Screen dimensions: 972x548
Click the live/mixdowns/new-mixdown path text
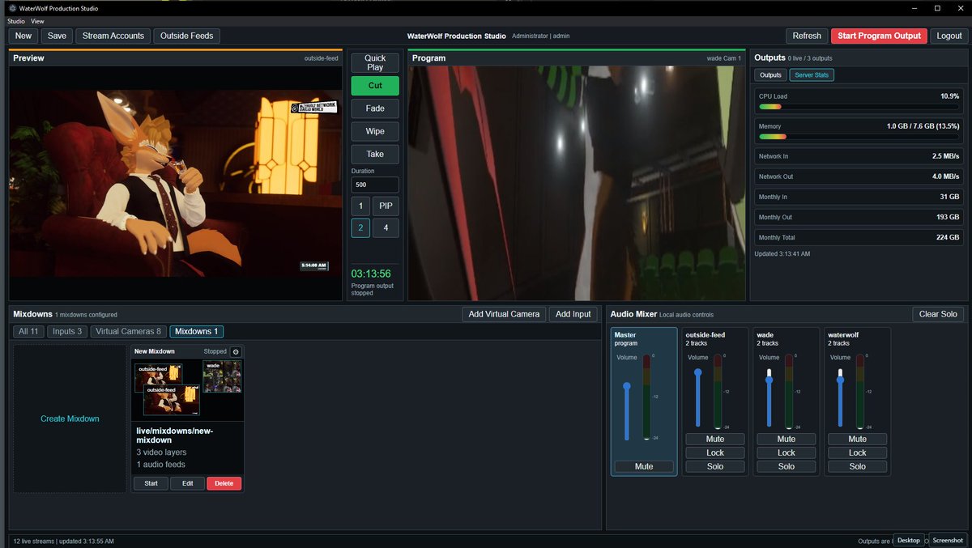(175, 435)
